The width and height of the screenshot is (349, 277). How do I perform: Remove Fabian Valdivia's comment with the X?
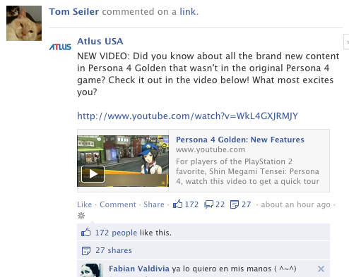point(321,269)
